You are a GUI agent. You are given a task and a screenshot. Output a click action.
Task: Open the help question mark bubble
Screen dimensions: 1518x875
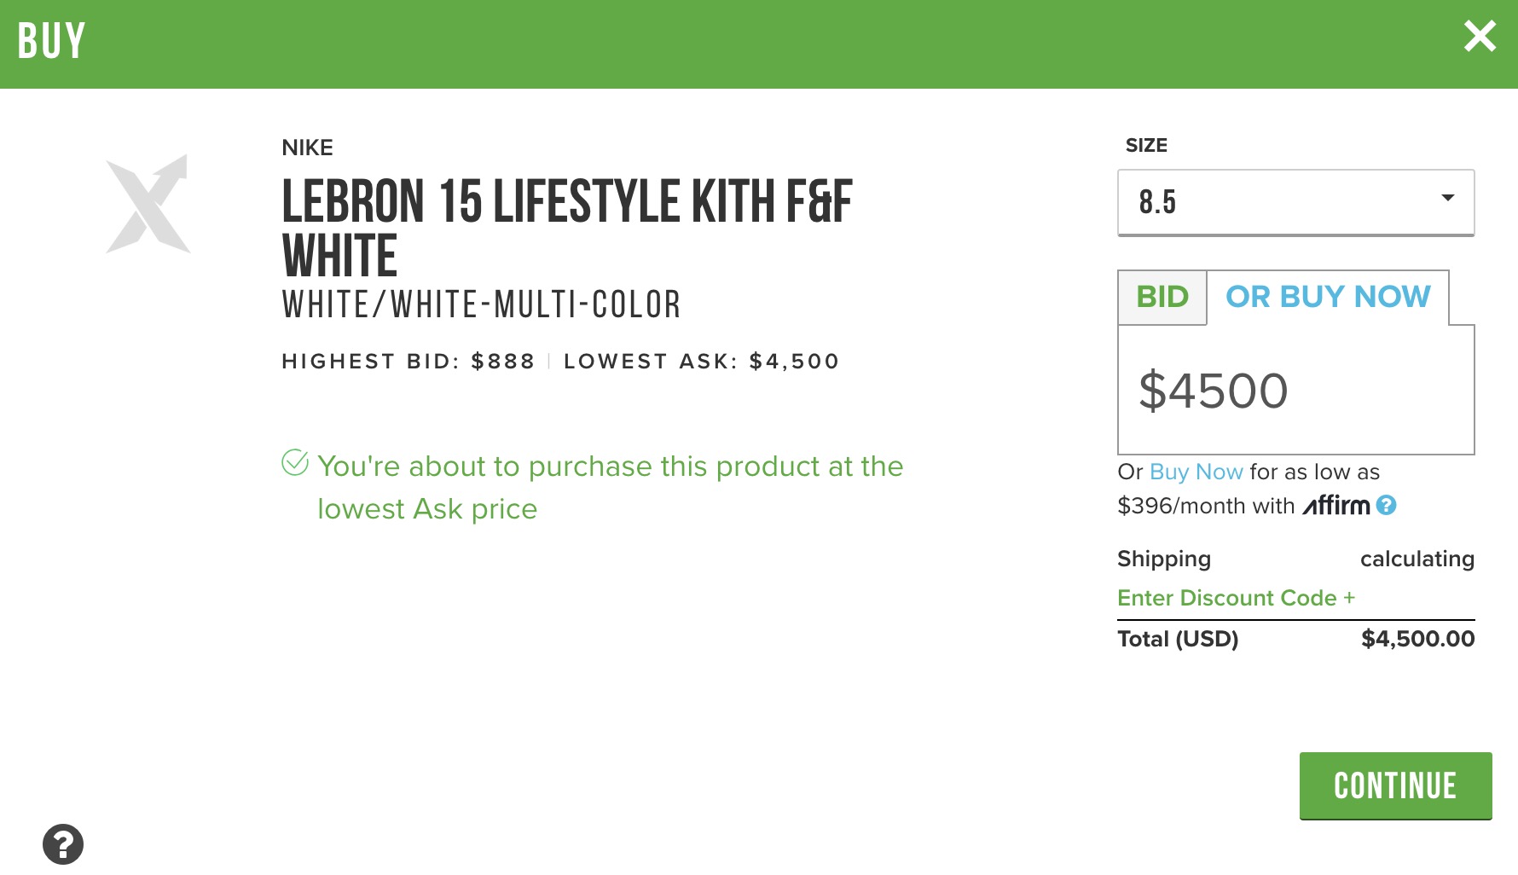pyautogui.click(x=63, y=844)
